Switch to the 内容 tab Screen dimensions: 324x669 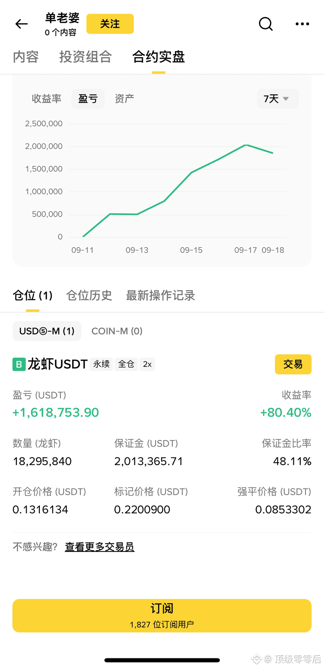coord(26,57)
